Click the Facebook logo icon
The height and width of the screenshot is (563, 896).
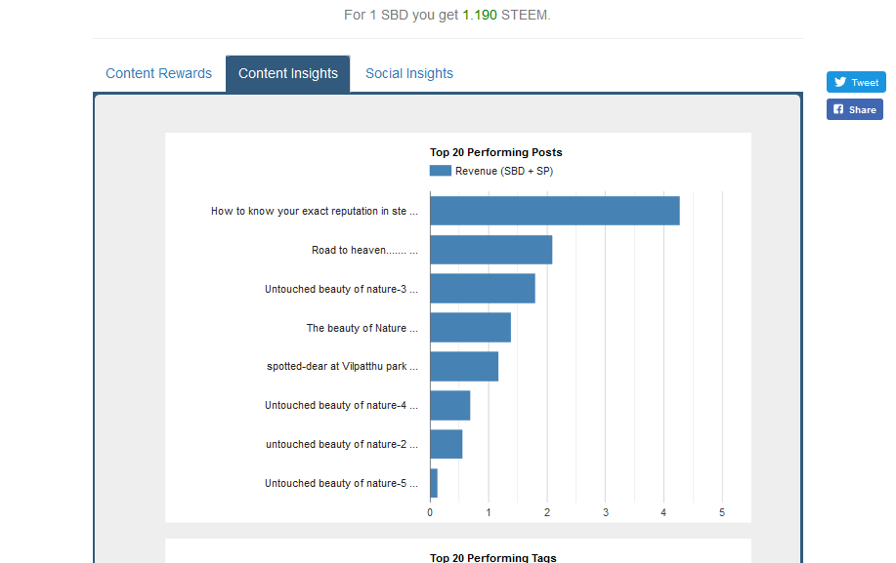(838, 109)
